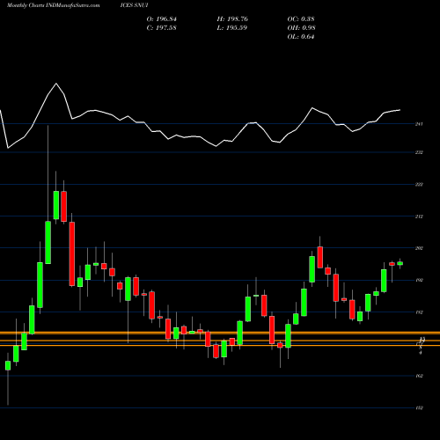This screenshot has width=440, height=440.
Task: Click the Monthly Charts INDMunafaSutra.com title
Action: (x=53, y=5)
